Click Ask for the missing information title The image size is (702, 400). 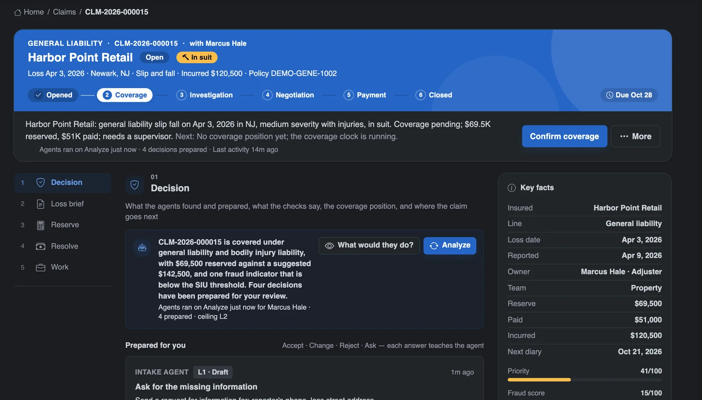pyautogui.click(x=196, y=387)
